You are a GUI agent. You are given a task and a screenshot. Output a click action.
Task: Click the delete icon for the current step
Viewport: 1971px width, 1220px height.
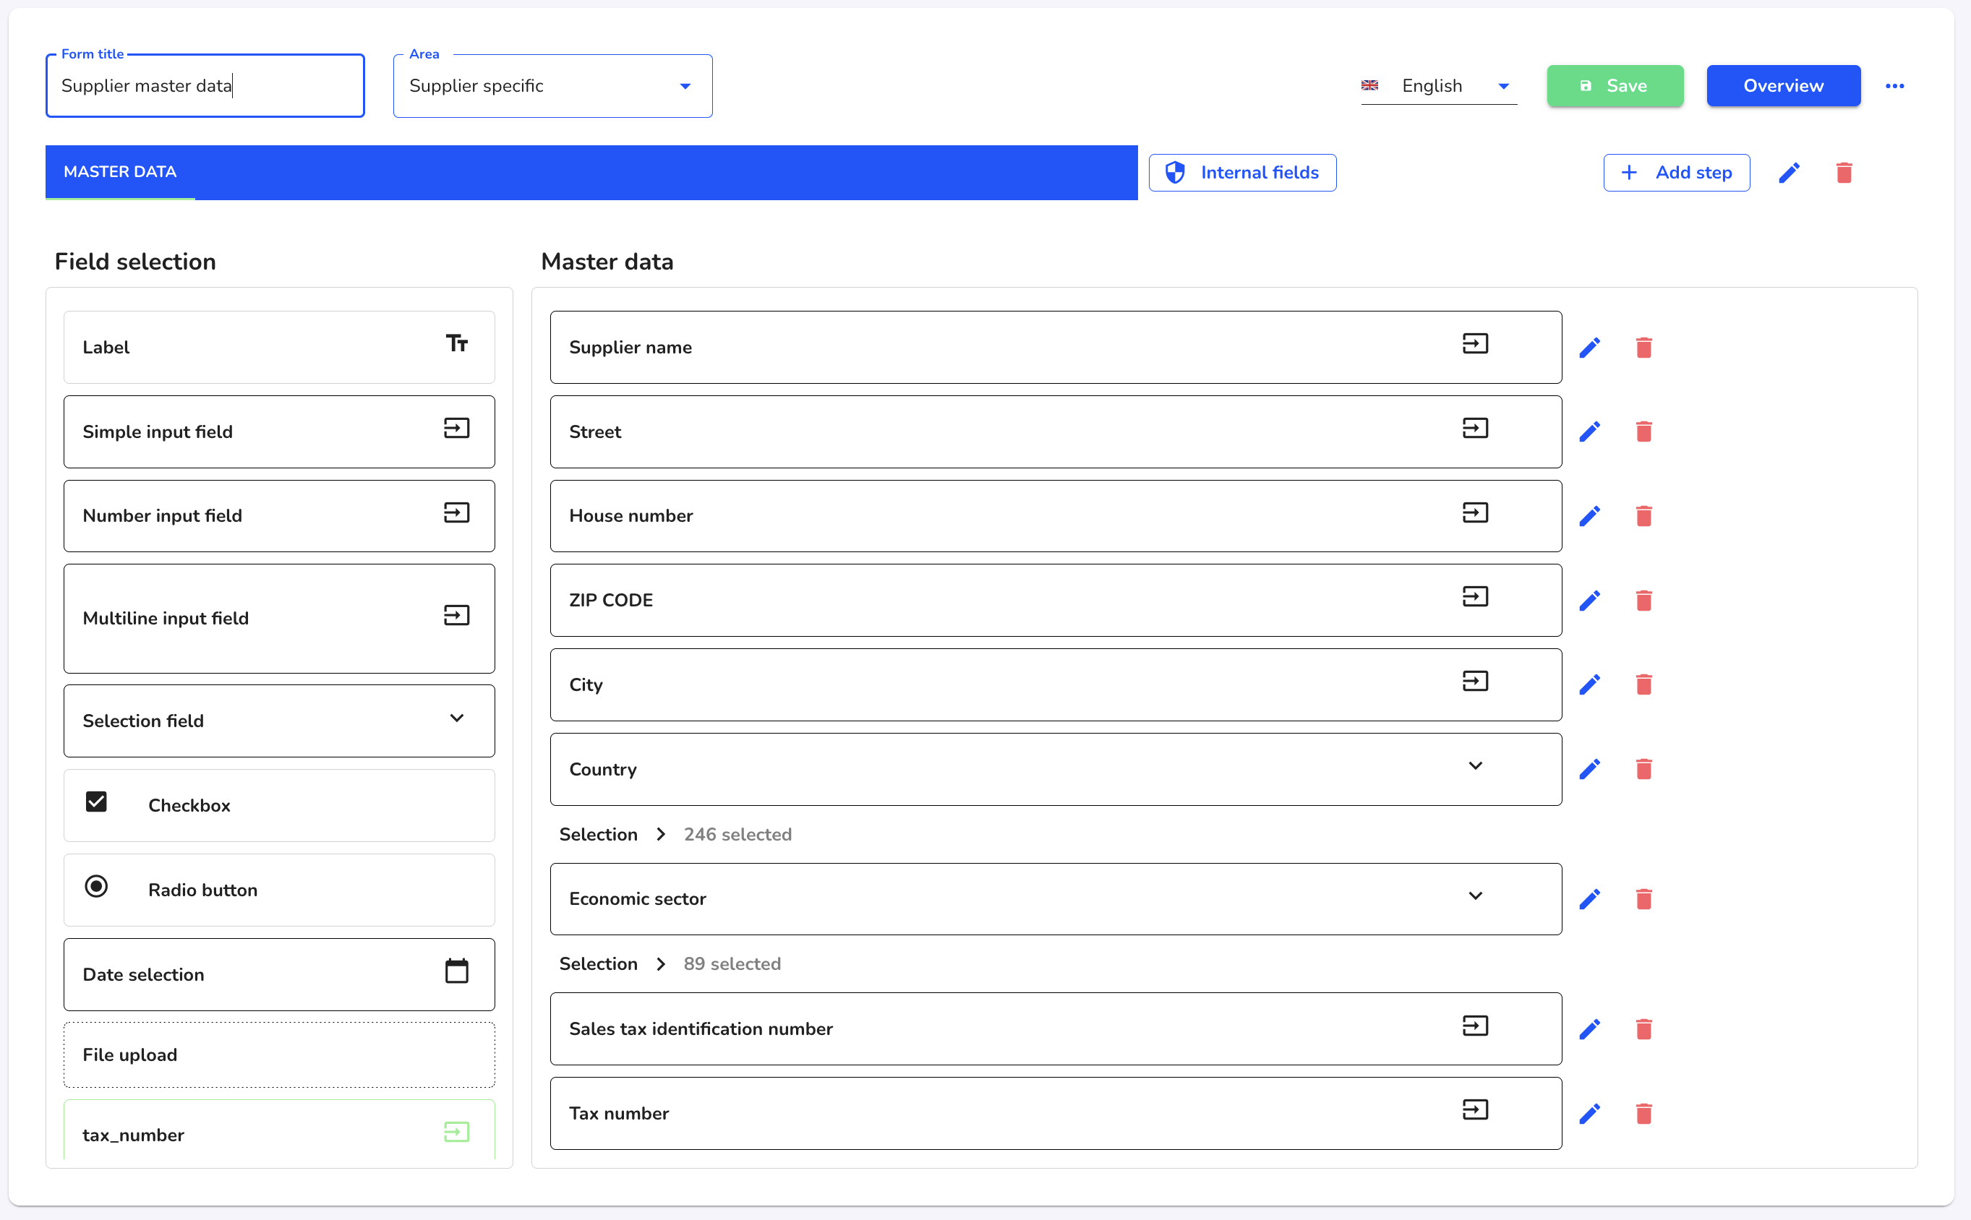(1844, 173)
